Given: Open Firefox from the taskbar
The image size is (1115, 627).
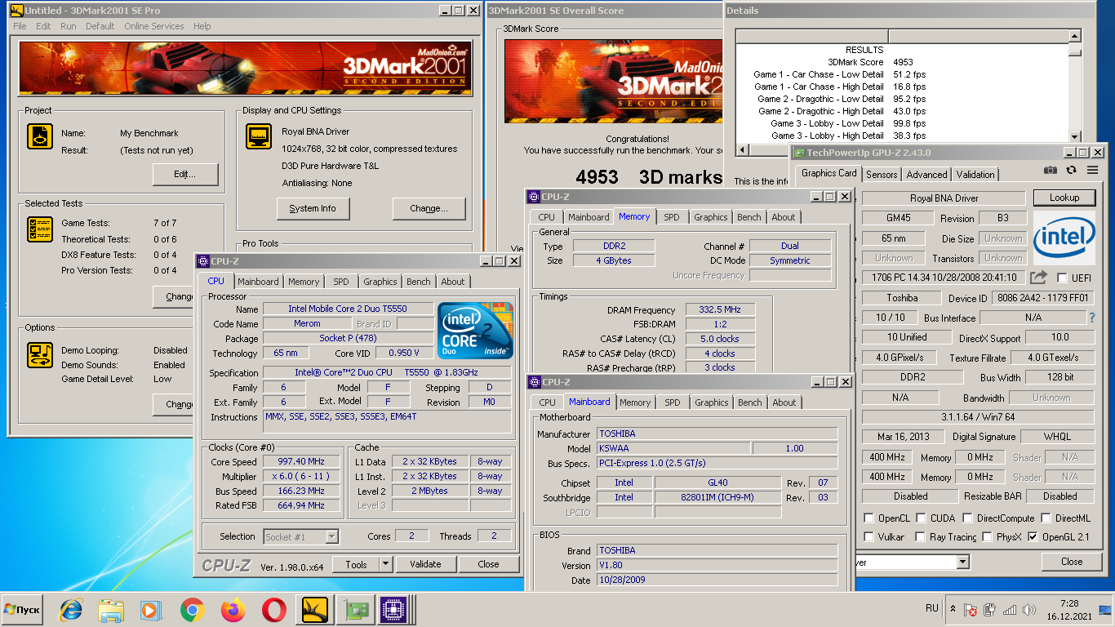Looking at the screenshot, I should pos(233,610).
